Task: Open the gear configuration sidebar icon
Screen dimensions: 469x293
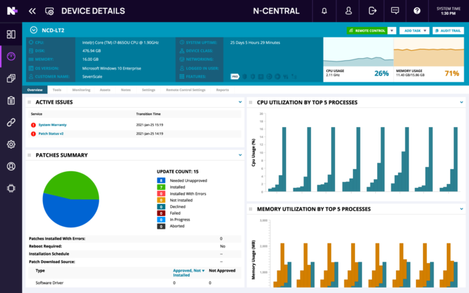Action: (x=11, y=144)
